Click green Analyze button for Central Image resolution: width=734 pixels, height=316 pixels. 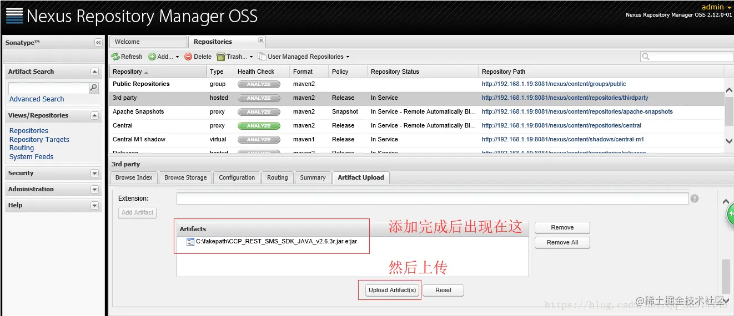[x=259, y=126]
